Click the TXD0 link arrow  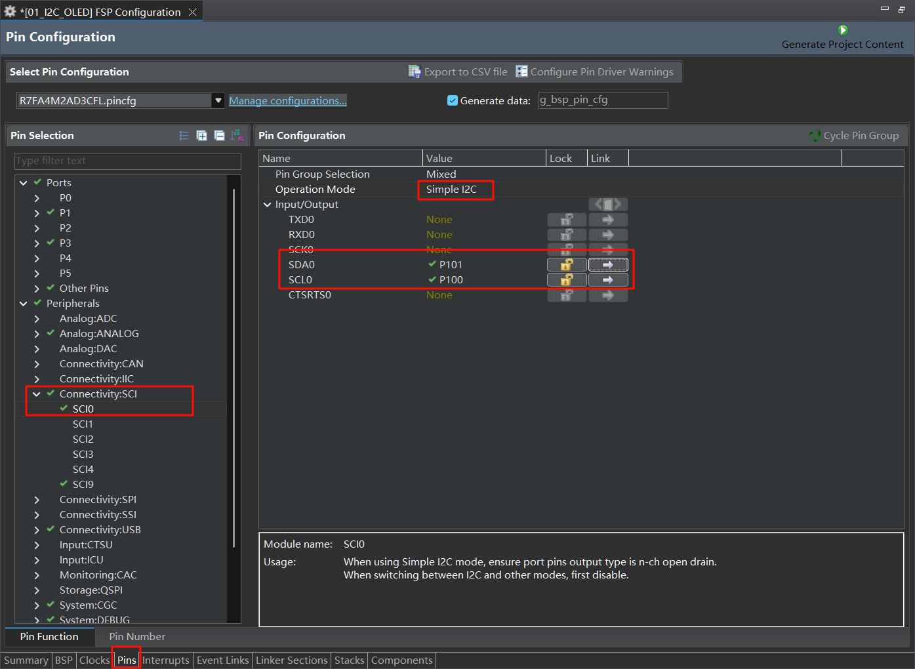pos(608,220)
